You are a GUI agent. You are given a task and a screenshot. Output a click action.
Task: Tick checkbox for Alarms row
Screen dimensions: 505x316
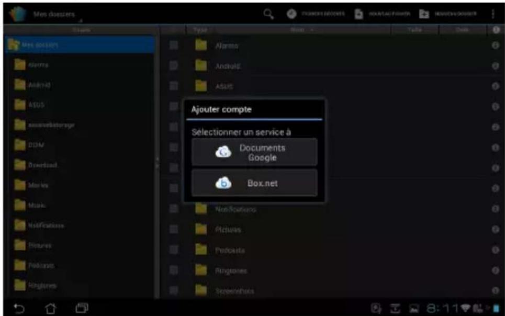tap(174, 45)
